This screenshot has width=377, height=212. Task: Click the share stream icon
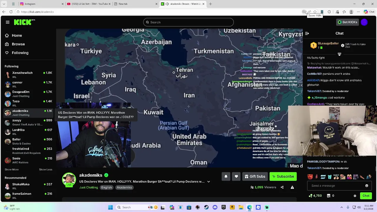(282, 187)
